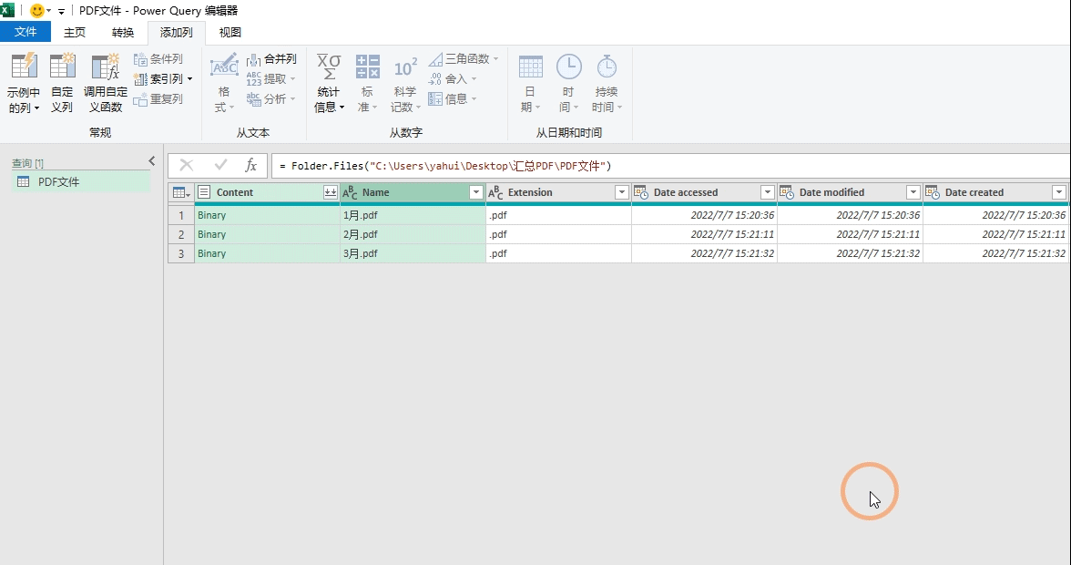This screenshot has height=565, width=1071.
Task: Click Combine Files icon on Content column
Action: (330, 192)
